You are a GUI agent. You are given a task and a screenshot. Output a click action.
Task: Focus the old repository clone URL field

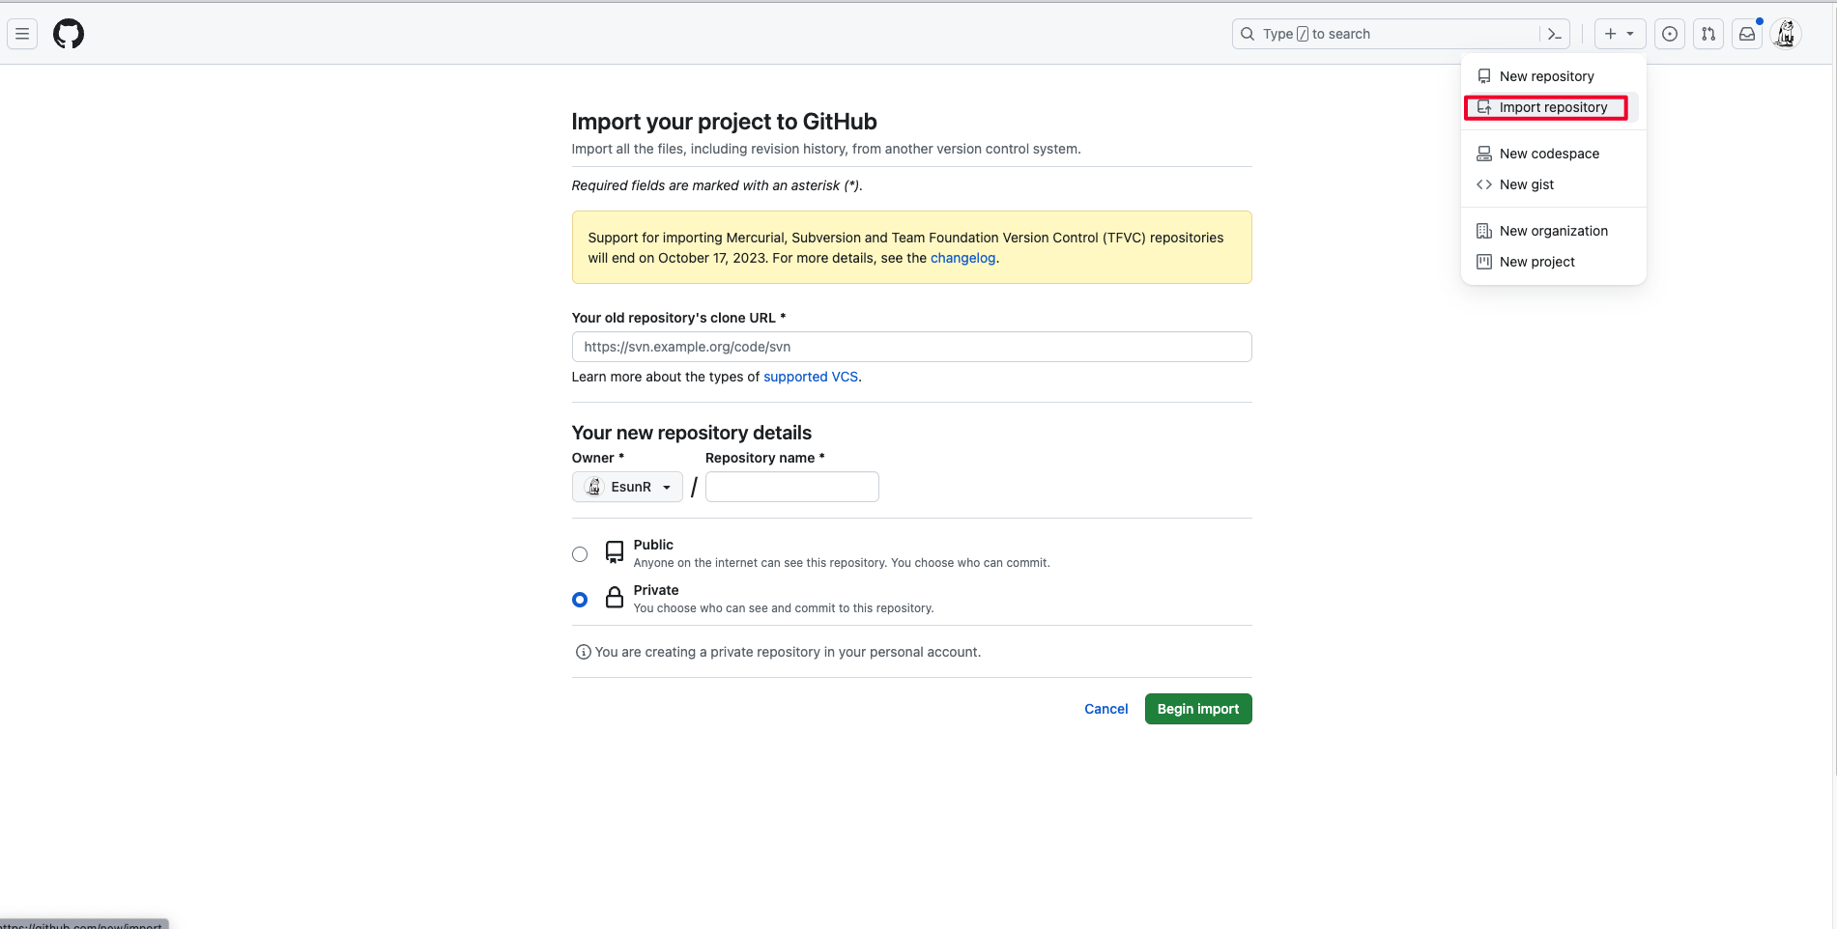[x=911, y=347]
